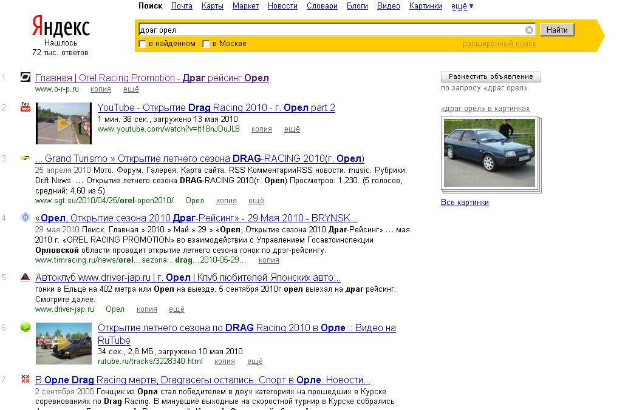Expand 'ещё' under rutube.ru result
The height and width of the screenshot is (410, 628).
pyautogui.click(x=255, y=361)
